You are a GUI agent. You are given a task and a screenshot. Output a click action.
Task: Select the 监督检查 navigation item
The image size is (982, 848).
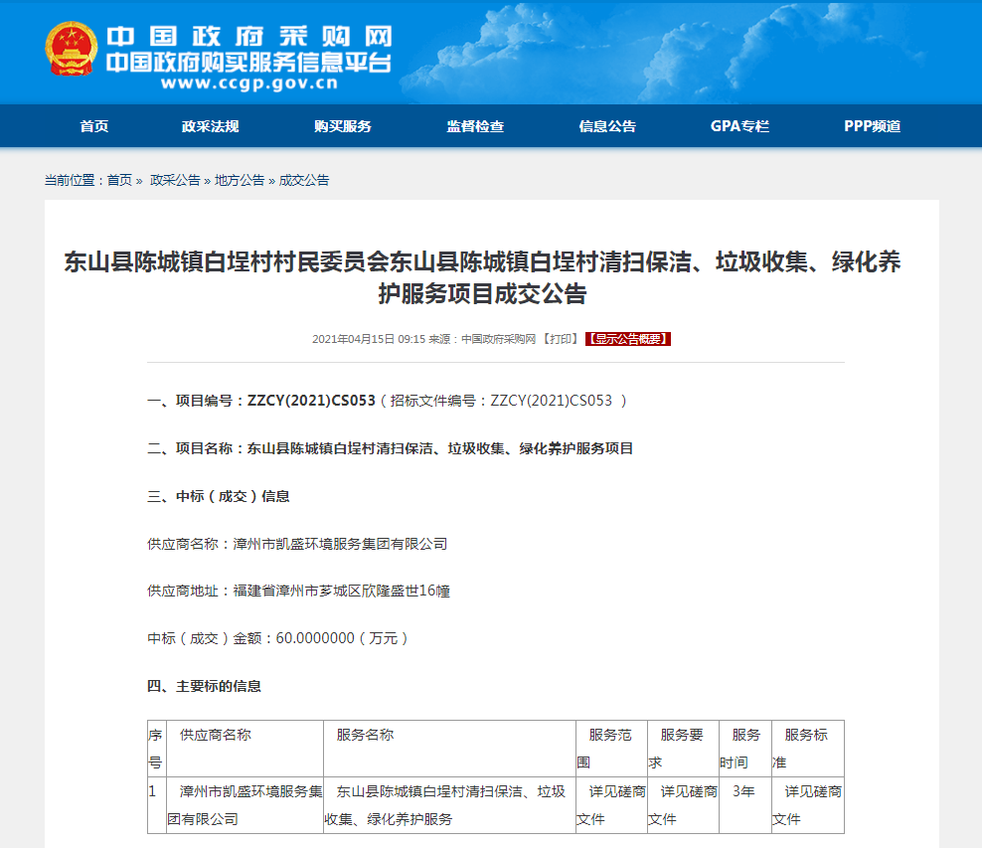click(x=475, y=126)
